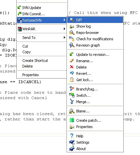
Task: Click the red X Delete icon
Action: (x=72, y=67)
